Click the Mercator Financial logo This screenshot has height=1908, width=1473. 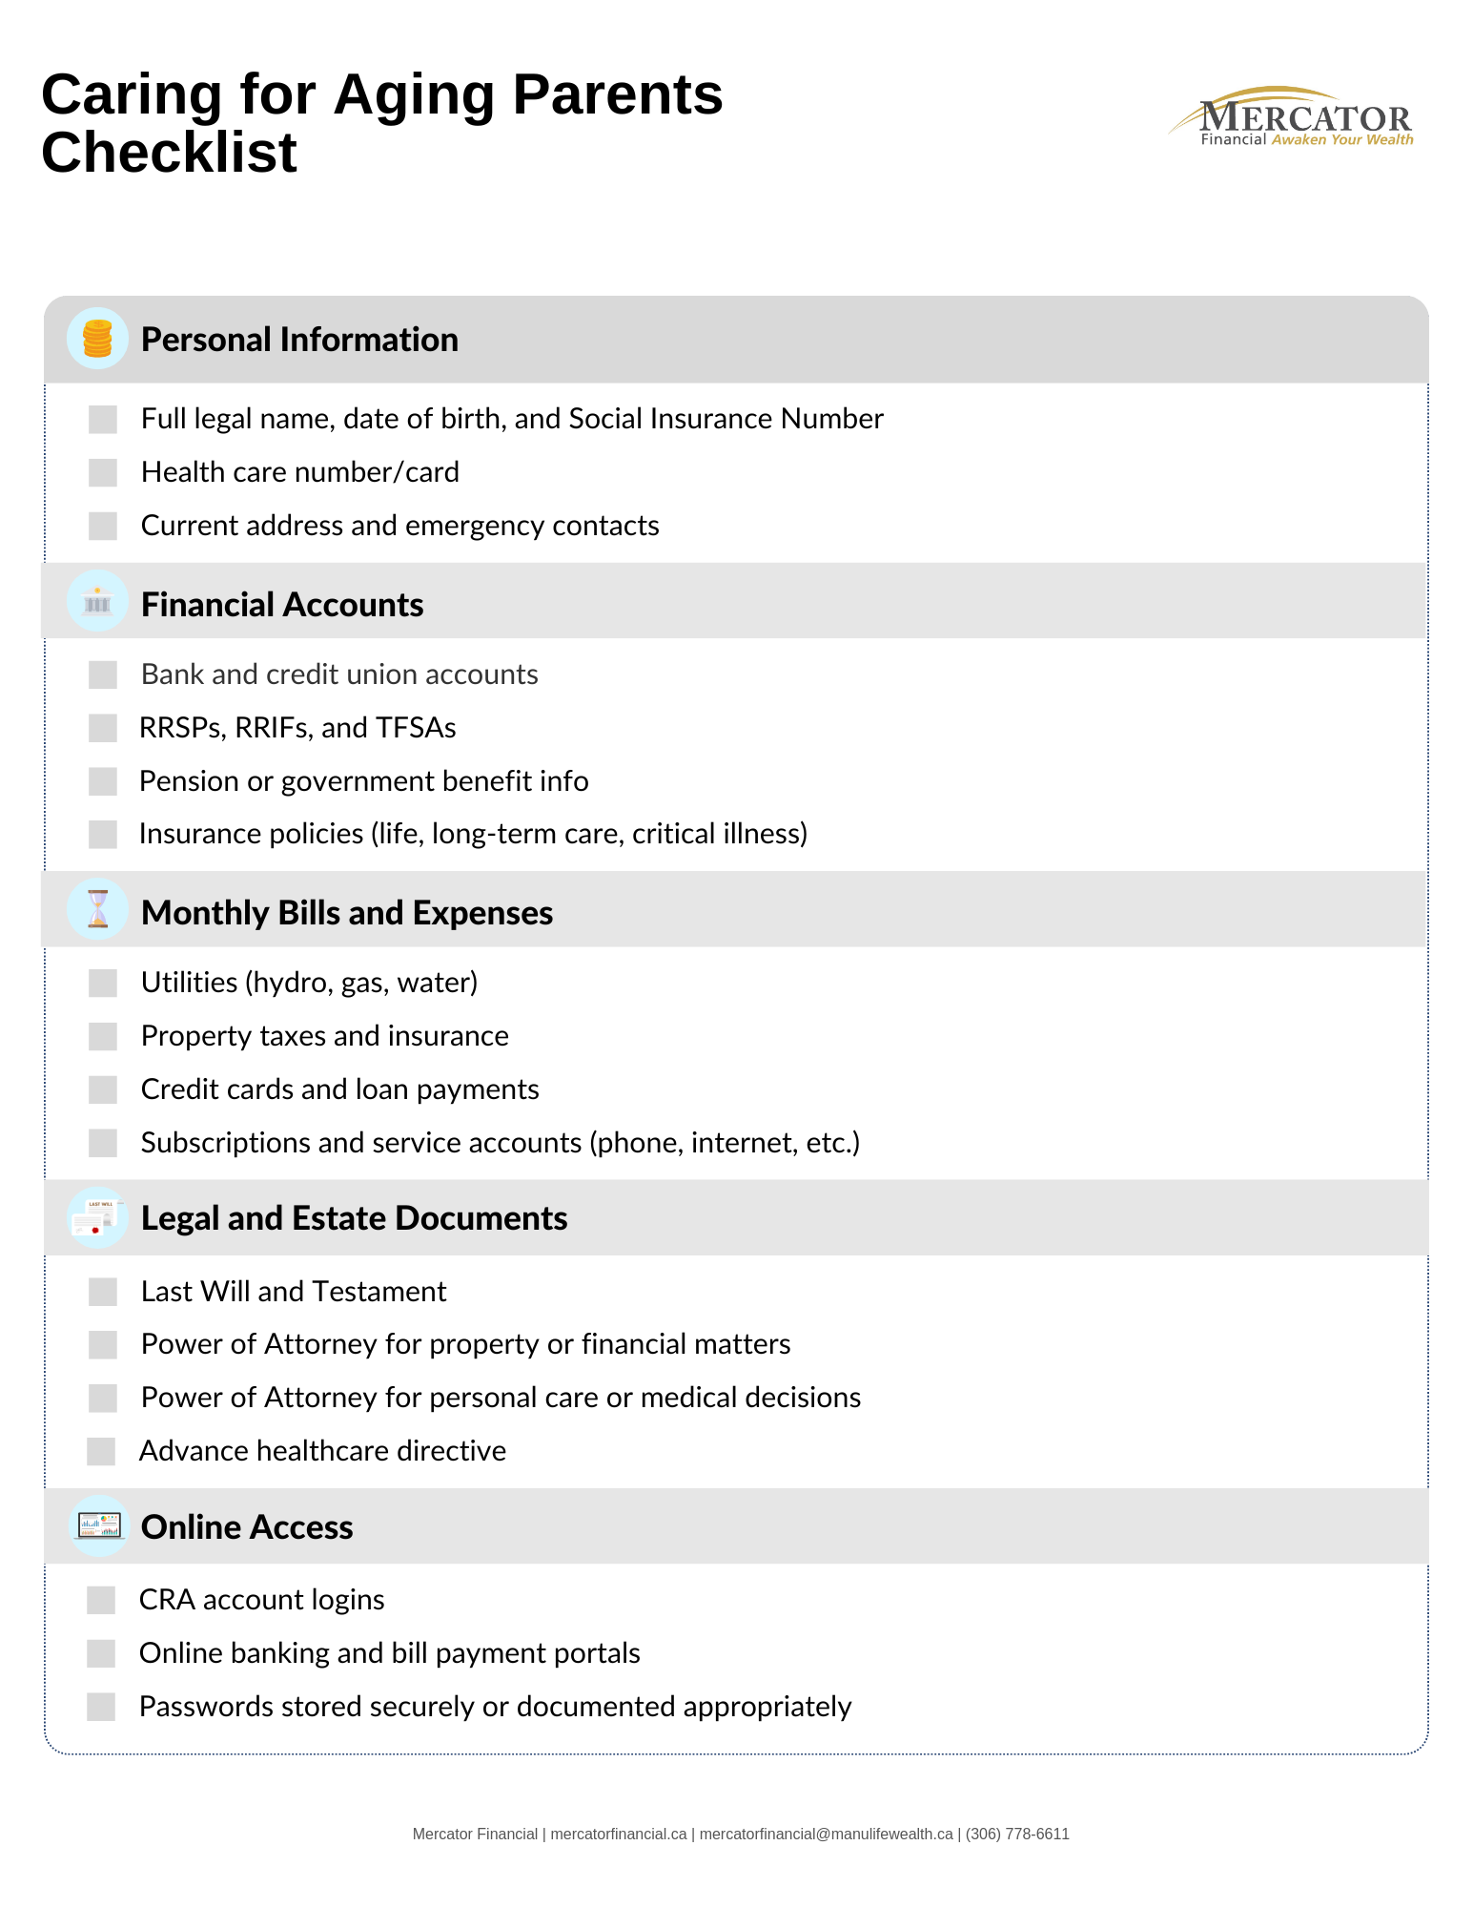1291,117
